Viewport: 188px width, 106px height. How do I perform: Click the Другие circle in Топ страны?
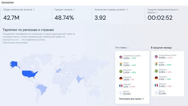click(x=121, y=93)
